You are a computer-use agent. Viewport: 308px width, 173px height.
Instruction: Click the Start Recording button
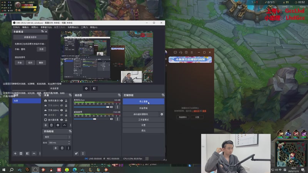tap(143, 108)
